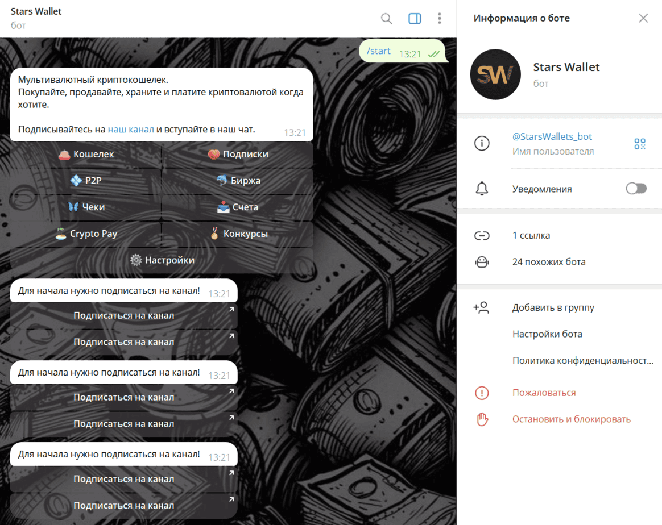Screen dimensions: 662x525
Task: Click the search icon in chat header
Action: coord(386,19)
